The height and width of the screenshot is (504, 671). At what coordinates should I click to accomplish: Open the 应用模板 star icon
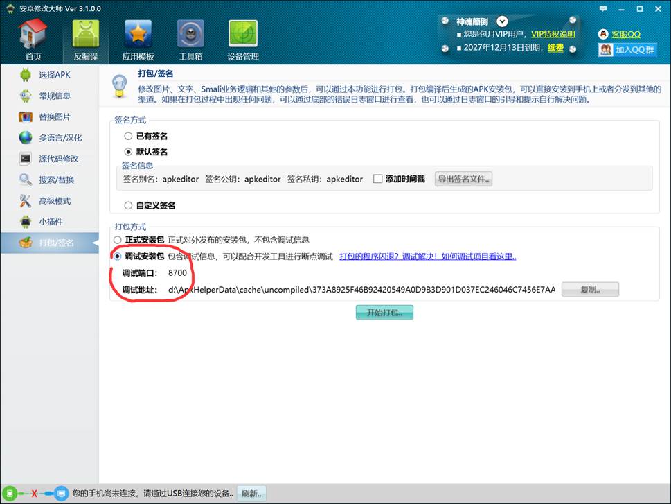coord(138,33)
